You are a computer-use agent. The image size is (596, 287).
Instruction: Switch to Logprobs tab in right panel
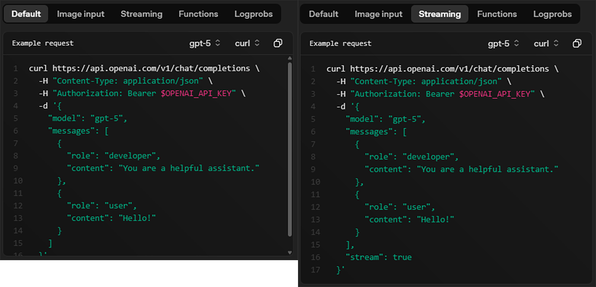552,14
